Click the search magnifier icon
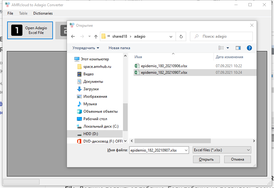This screenshot has height=188, width=274. [196, 36]
